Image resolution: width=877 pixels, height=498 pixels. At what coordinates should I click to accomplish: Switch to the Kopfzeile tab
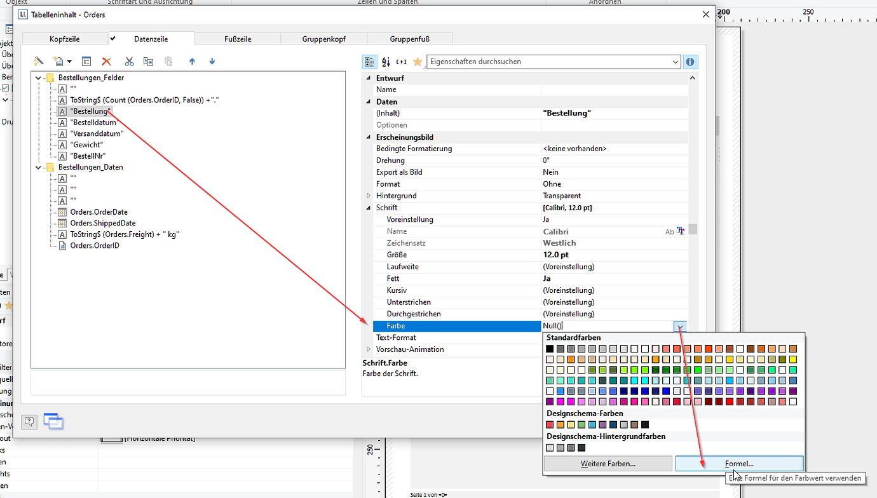[65, 39]
